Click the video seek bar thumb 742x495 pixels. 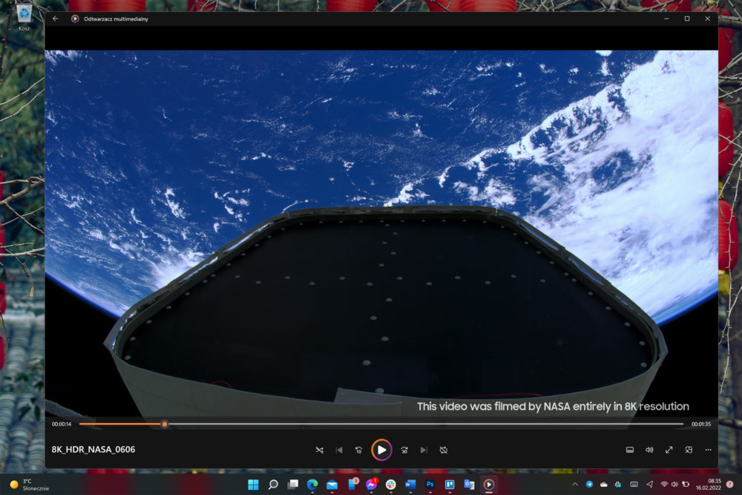pos(164,424)
